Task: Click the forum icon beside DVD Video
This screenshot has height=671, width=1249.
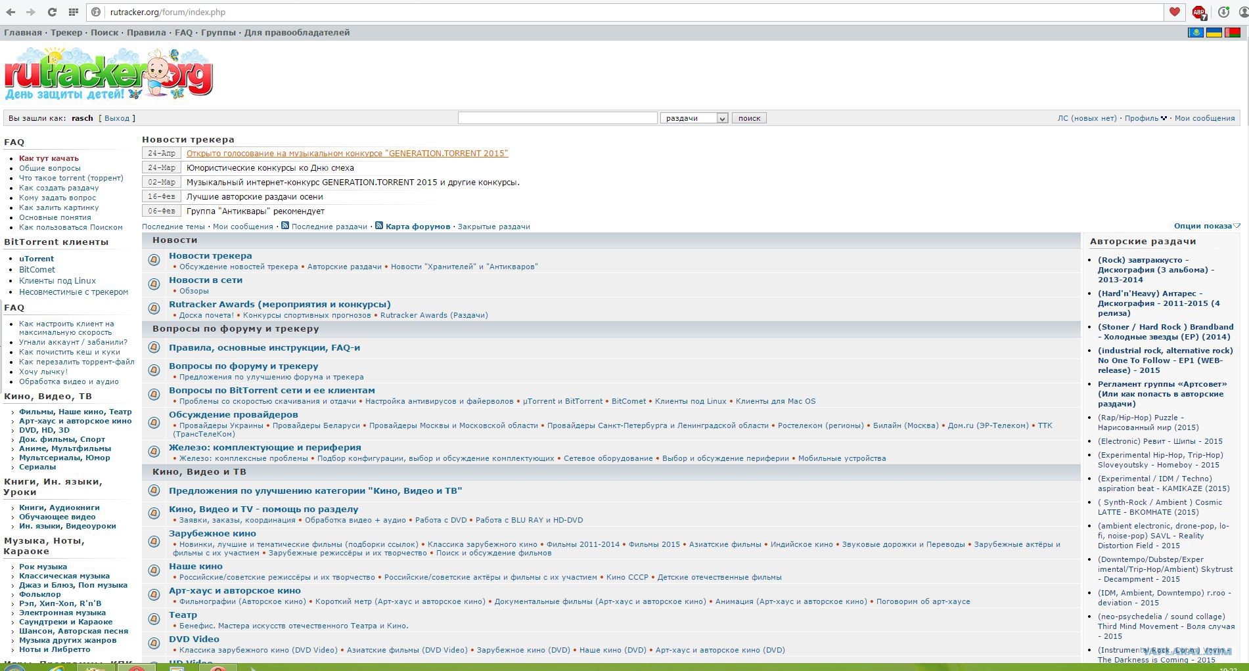Action: [154, 643]
